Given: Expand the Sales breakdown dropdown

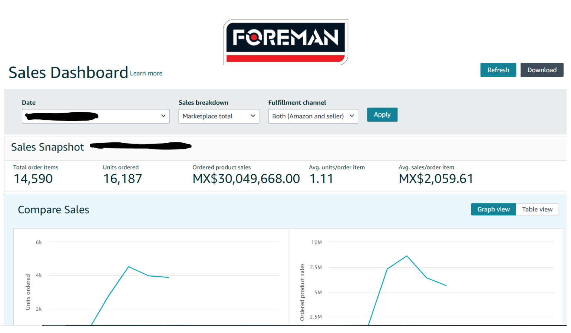Looking at the screenshot, I should pos(218,116).
